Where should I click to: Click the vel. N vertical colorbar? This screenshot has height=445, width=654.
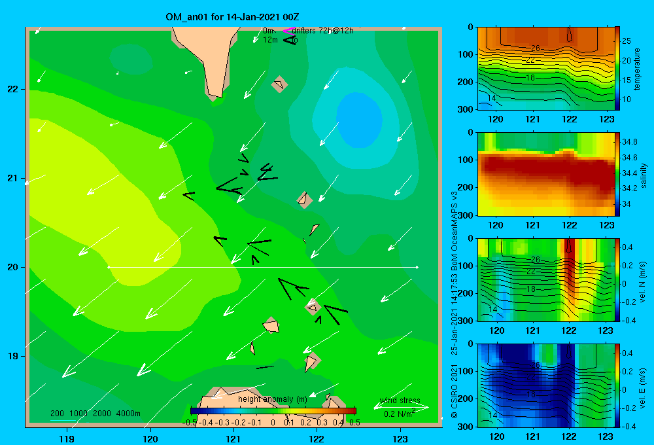pos(617,279)
